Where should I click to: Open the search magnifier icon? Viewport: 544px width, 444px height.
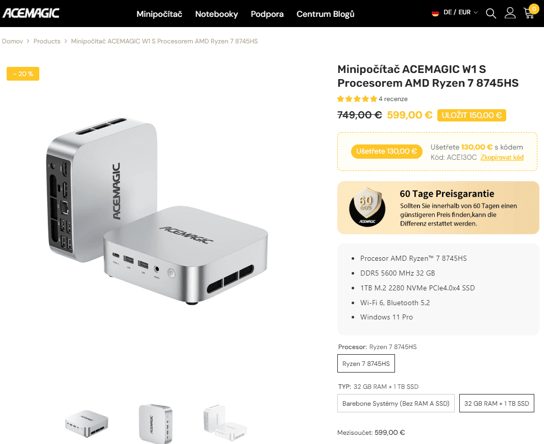pyautogui.click(x=491, y=13)
